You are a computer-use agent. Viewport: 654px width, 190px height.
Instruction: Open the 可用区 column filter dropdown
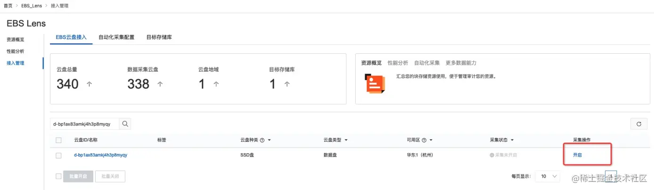432,140
